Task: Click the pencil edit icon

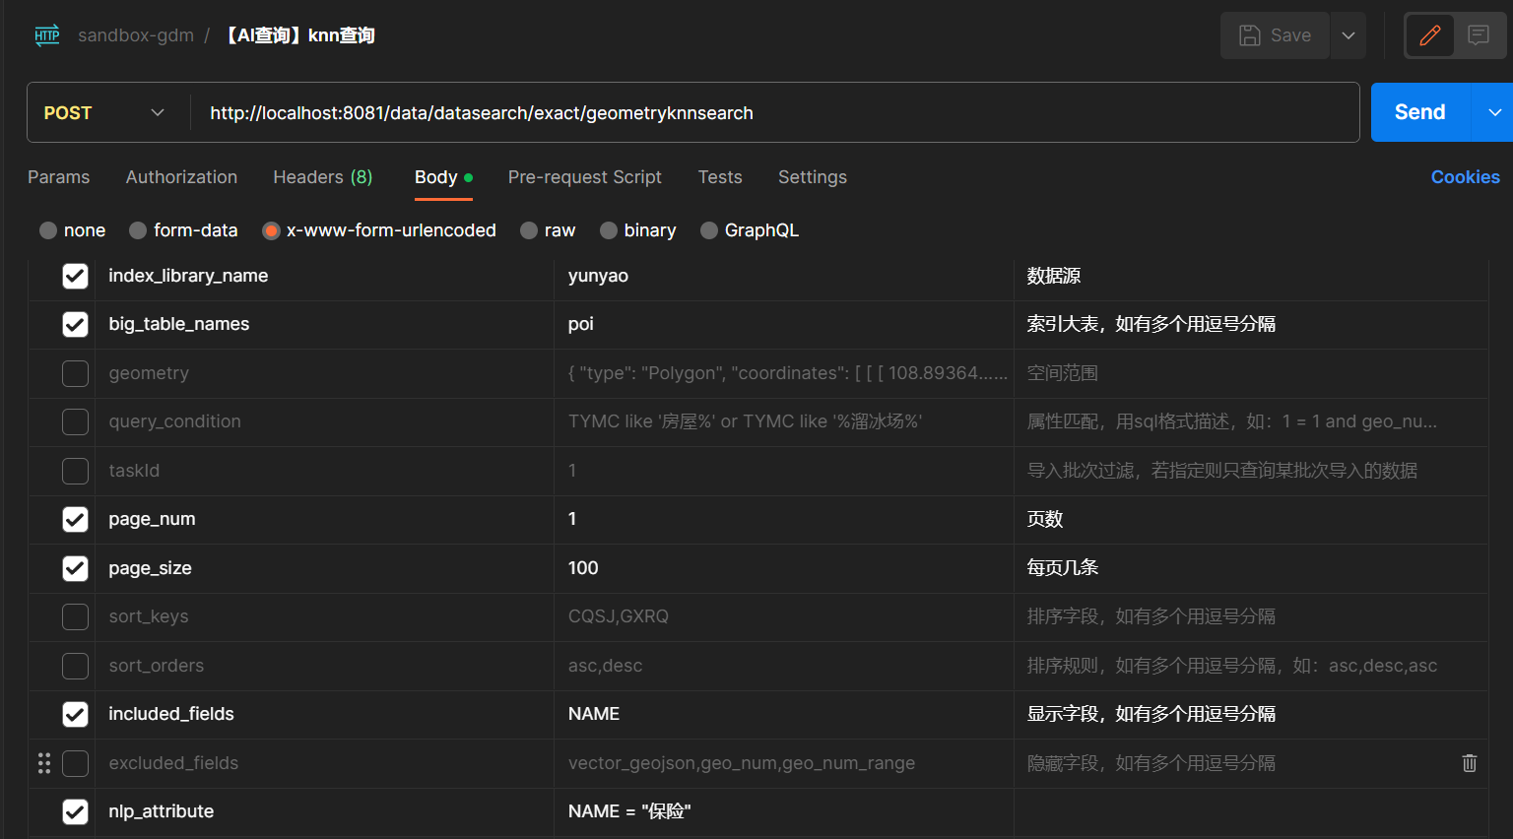Action: (1429, 35)
